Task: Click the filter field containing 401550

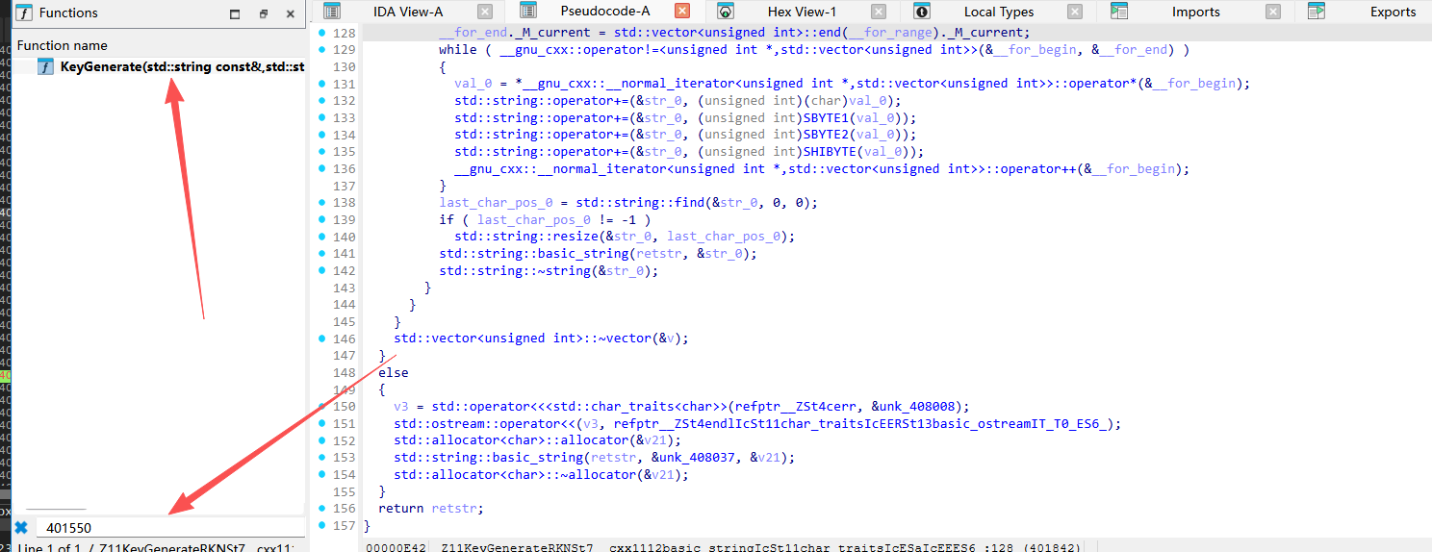Action: tap(168, 527)
